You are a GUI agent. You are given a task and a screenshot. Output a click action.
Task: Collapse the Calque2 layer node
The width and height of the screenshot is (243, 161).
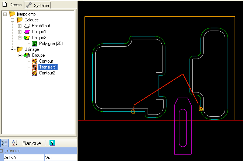[20, 38]
